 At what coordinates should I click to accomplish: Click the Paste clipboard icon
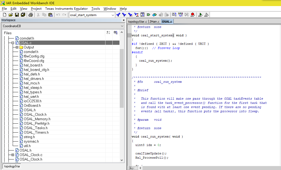point(50,15)
